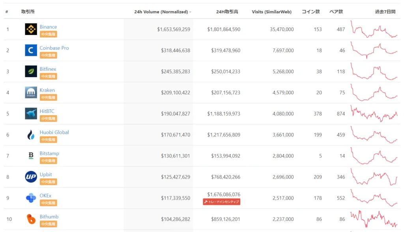The image size is (404, 232).
Task: Click the Binance 7-day sparkline chart
Action: (x=374, y=29)
